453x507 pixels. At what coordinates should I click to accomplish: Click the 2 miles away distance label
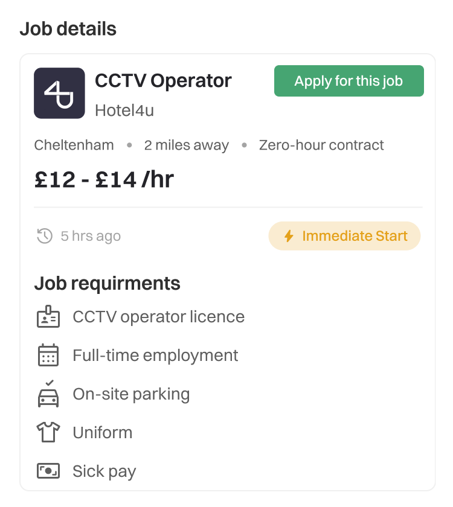(186, 145)
